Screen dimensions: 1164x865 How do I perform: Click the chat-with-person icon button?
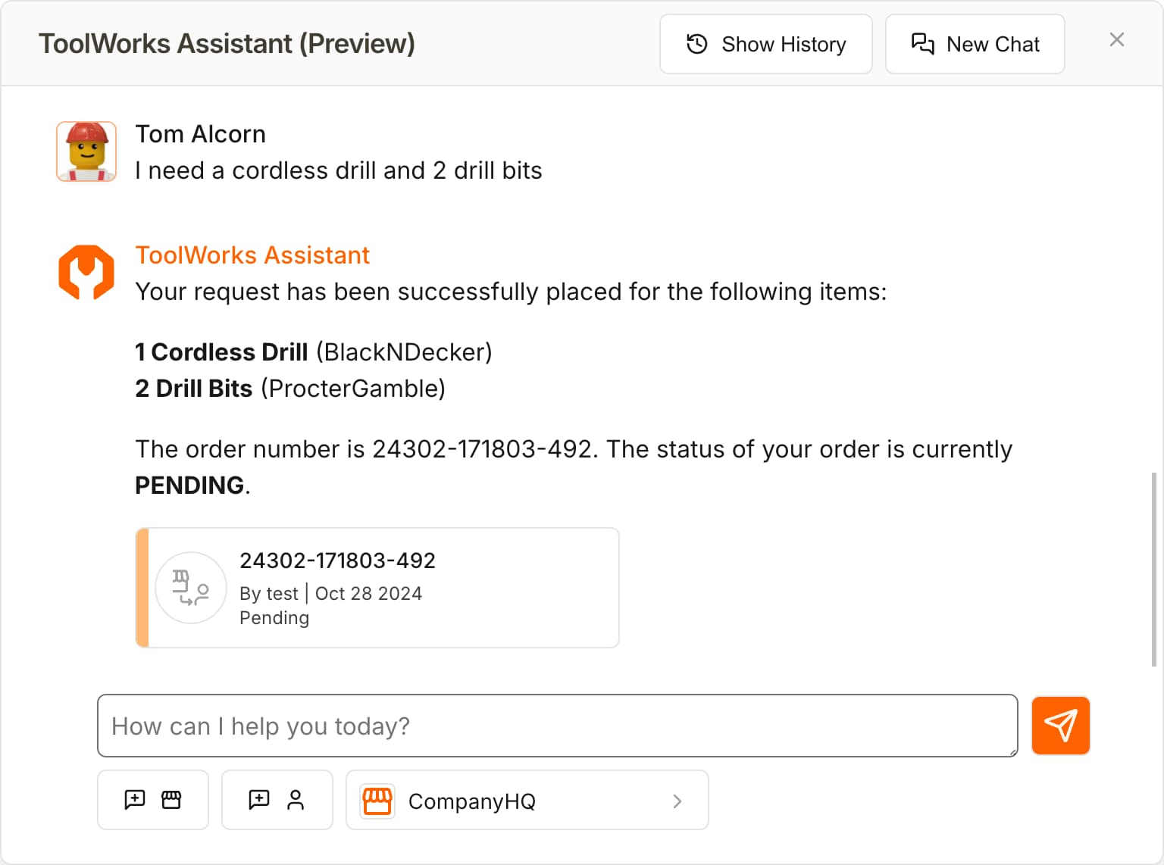tap(277, 800)
